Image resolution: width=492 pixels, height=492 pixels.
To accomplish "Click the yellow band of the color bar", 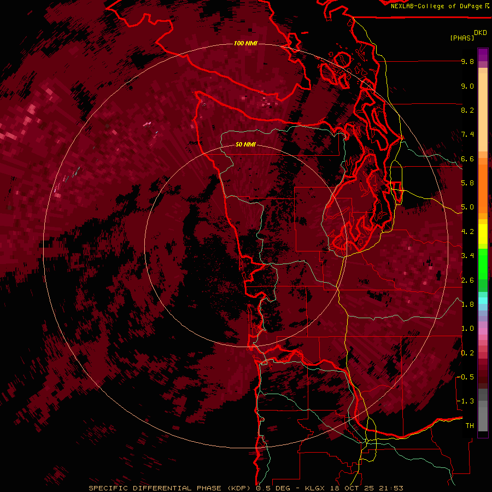I will click(x=483, y=234).
